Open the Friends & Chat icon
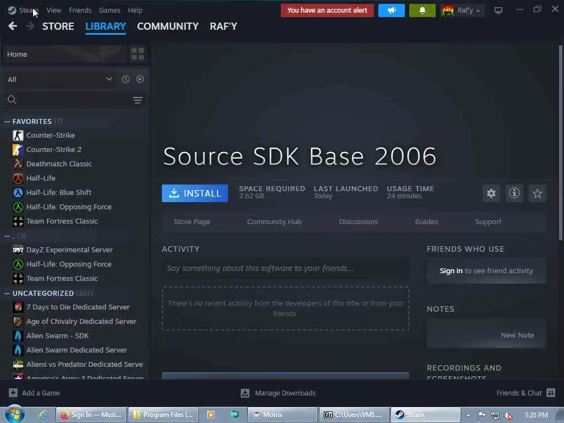 pyautogui.click(x=551, y=393)
